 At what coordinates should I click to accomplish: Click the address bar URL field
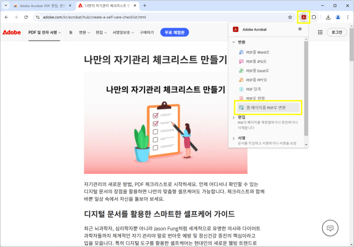pyautogui.click(x=163, y=17)
